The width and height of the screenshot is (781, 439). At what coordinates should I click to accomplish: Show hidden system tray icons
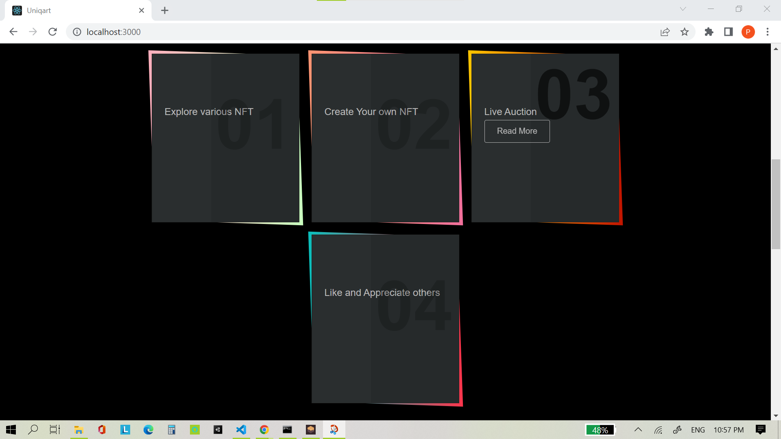pos(638,430)
